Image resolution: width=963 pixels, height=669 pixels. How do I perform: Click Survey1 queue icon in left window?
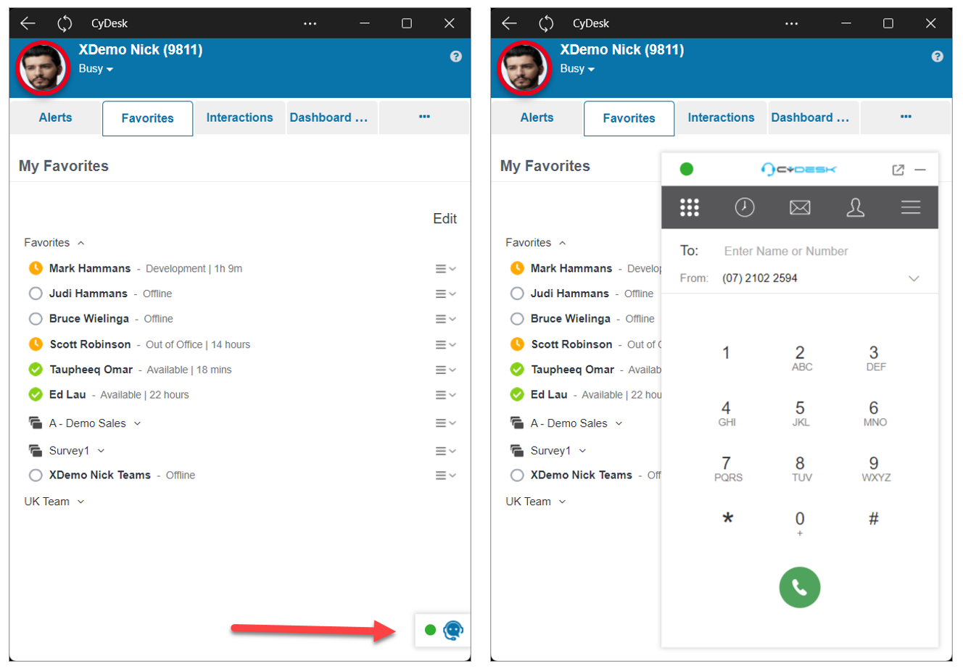click(x=36, y=450)
